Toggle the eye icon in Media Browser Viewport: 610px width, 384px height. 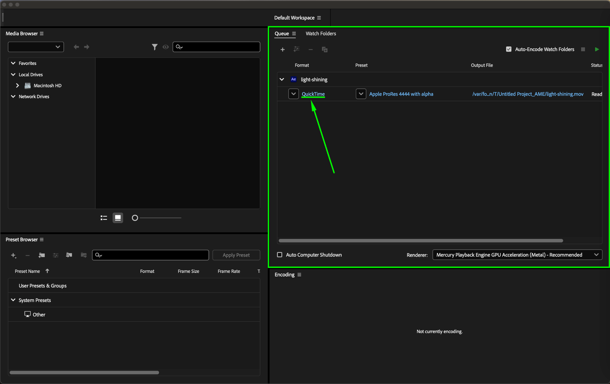pos(166,47)
